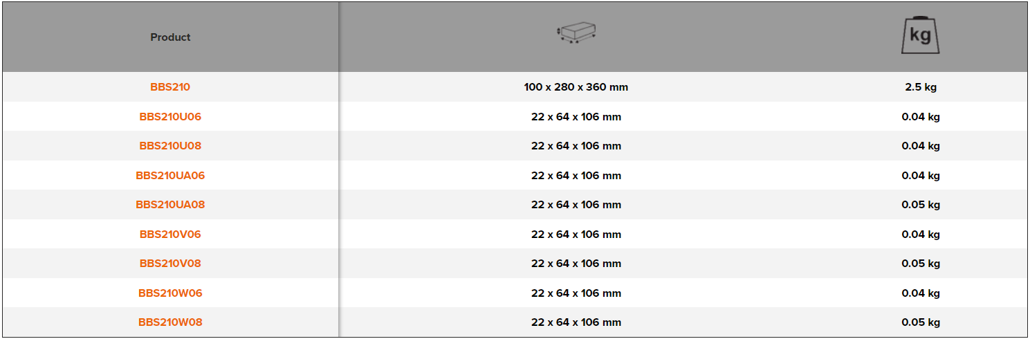Click the BBS210U06 dimensions cell
Screen dimensions: 1030x339
coord(576,117)
